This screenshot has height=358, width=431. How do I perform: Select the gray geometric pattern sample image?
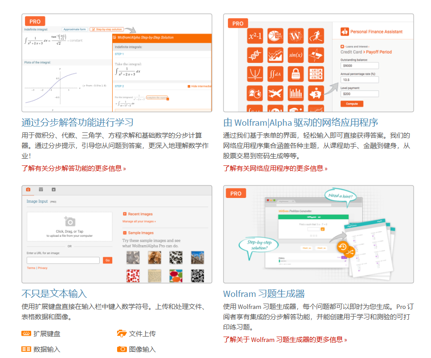pos(133,258)
